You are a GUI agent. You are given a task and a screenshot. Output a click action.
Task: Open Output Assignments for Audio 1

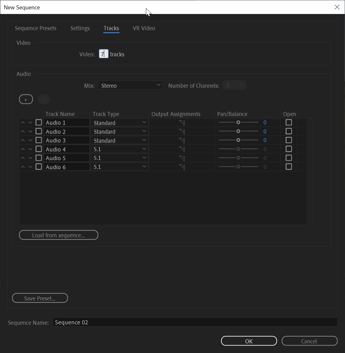(182, 123)
